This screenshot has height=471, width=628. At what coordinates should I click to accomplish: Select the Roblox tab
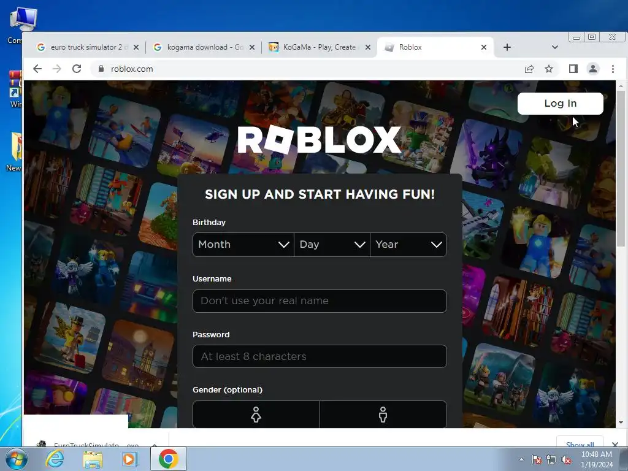click(435, 47)
